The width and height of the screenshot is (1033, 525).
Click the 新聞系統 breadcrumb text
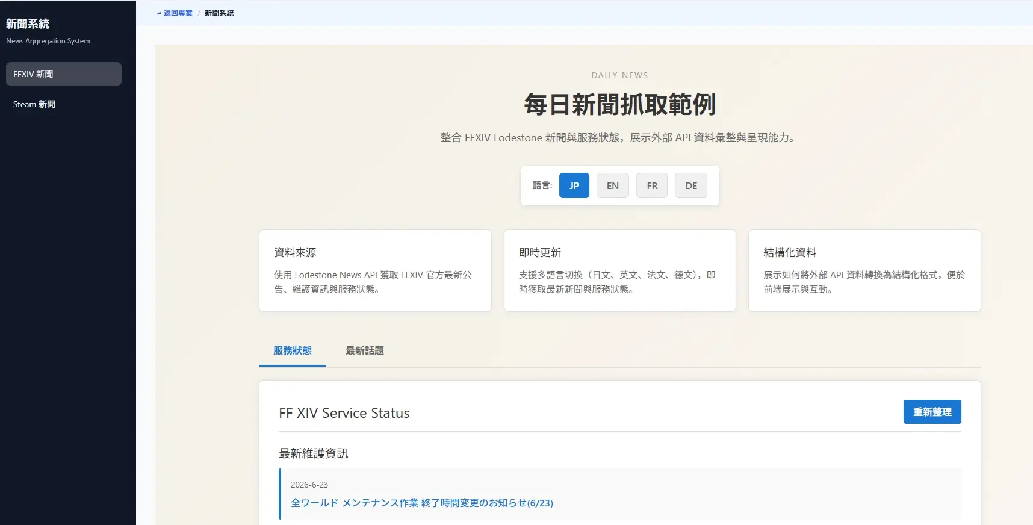coord(219,13)
